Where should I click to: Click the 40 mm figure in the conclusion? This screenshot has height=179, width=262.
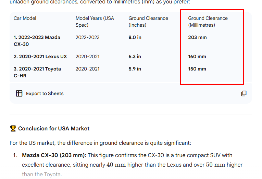tap(116, 165)
